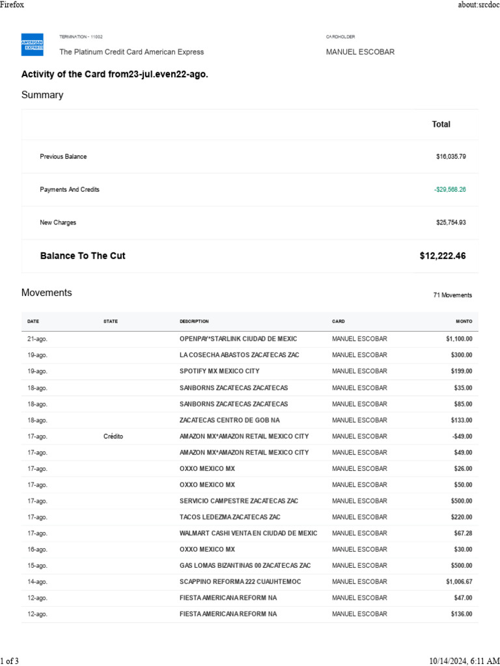
Task: Click the Crédito state label
Action: [x=113, y=436]
